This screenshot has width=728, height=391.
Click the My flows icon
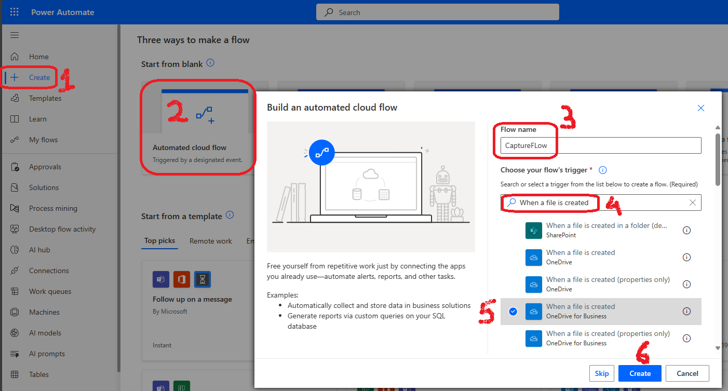15,140
